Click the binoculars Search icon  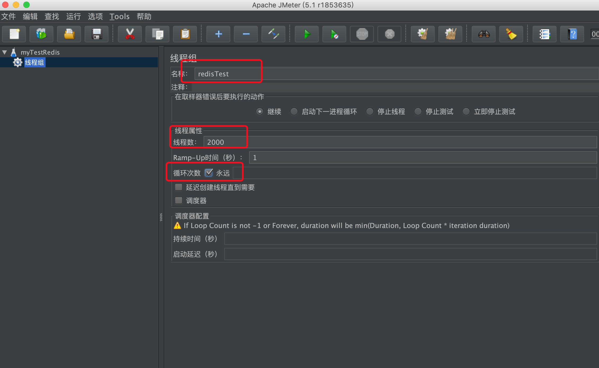(x=484, y=34)
